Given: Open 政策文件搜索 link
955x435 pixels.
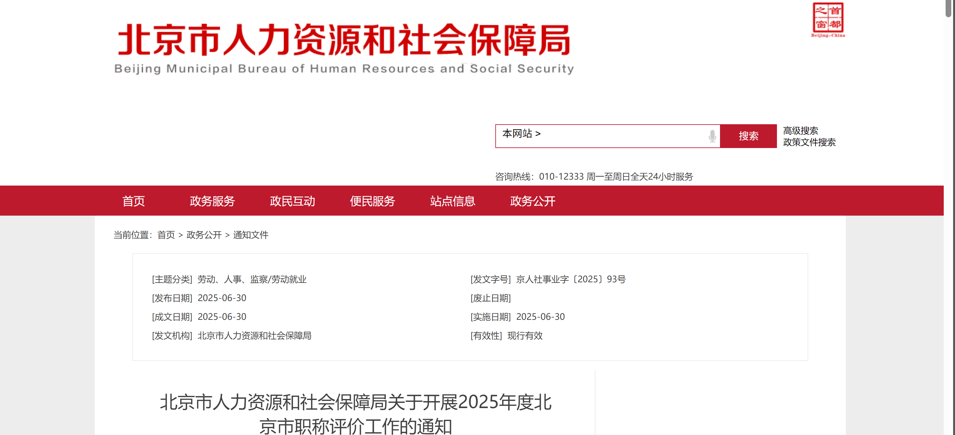Looking at the screenshot, I should pyautogui.click(x=809, y=142).
